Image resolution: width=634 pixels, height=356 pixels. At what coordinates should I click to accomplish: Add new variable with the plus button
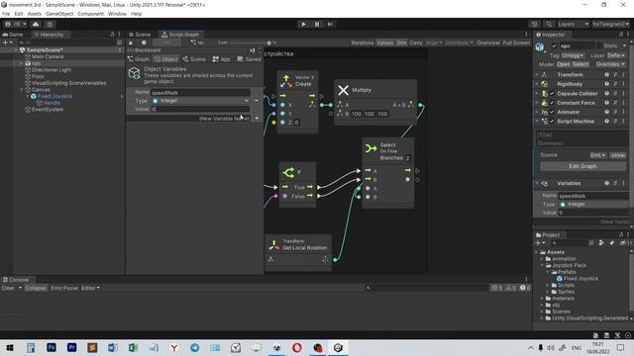(257, 119)
